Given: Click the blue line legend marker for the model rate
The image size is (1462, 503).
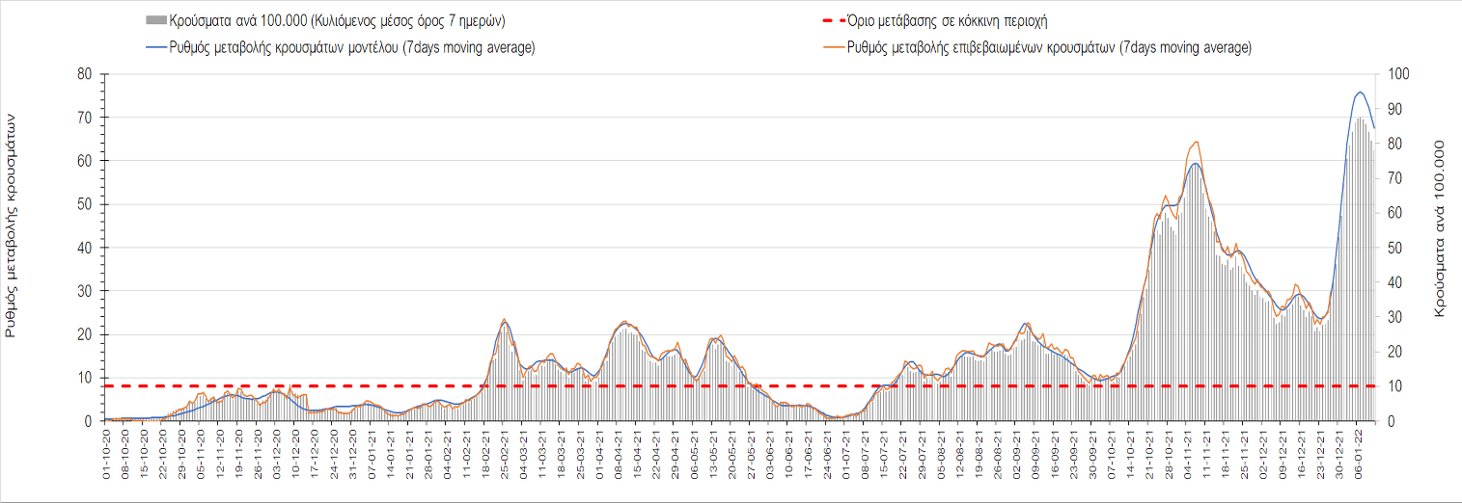Looking at the screenshot, I should point(155,48).
